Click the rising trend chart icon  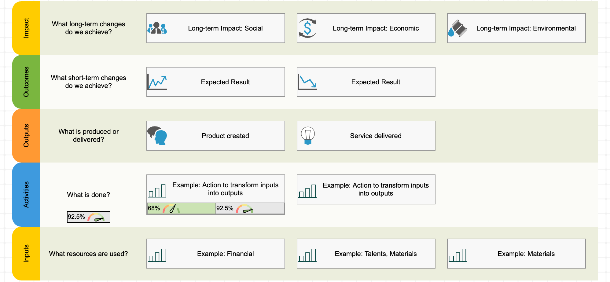157,82
